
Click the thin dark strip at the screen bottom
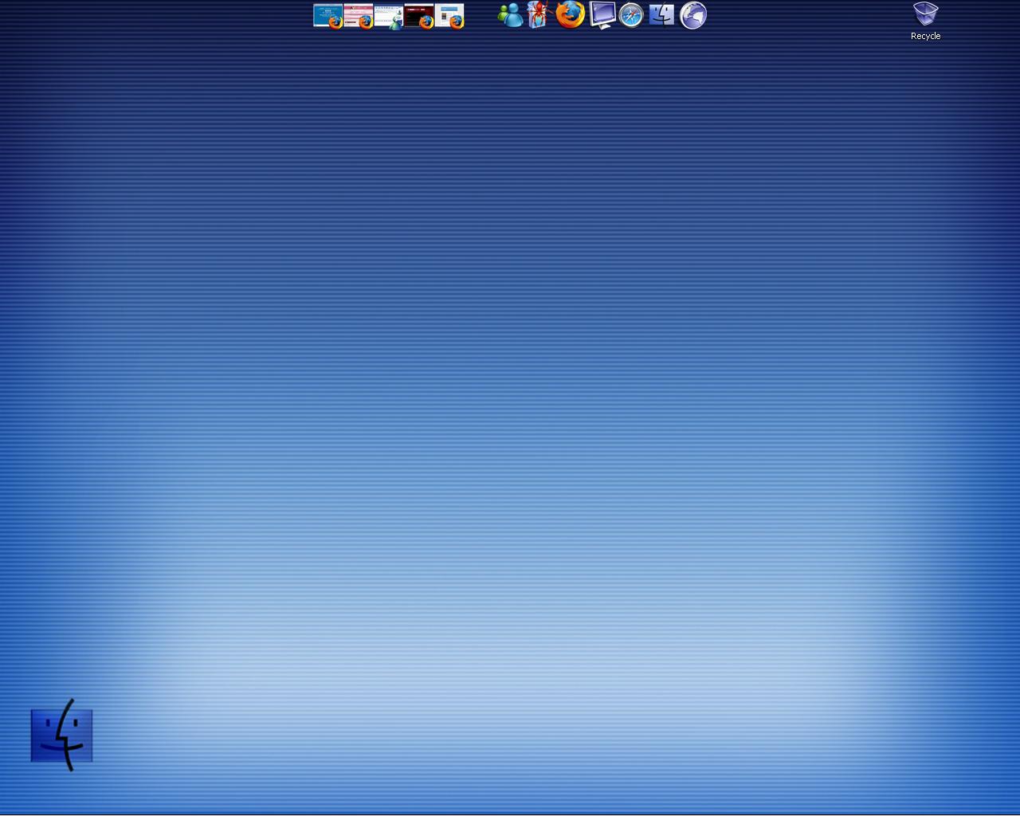click(x=510, y=814)
